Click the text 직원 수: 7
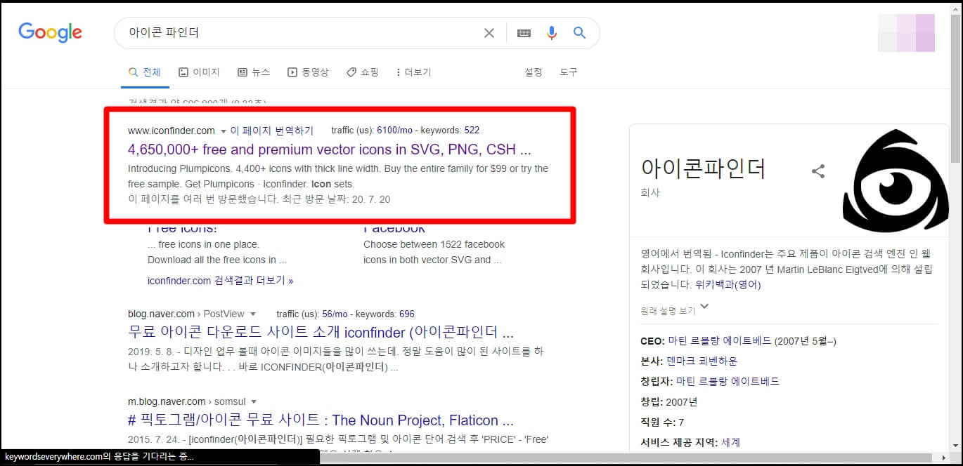963x466 pixels. (x=663, y=422)
